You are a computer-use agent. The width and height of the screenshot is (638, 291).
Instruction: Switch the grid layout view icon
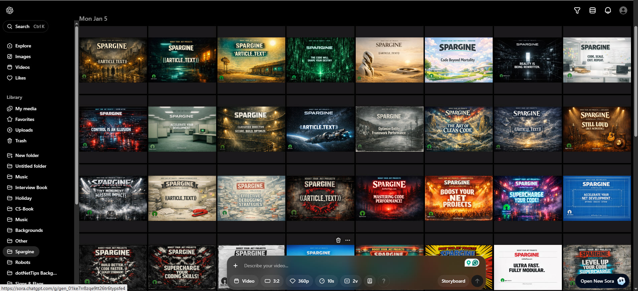592,10
